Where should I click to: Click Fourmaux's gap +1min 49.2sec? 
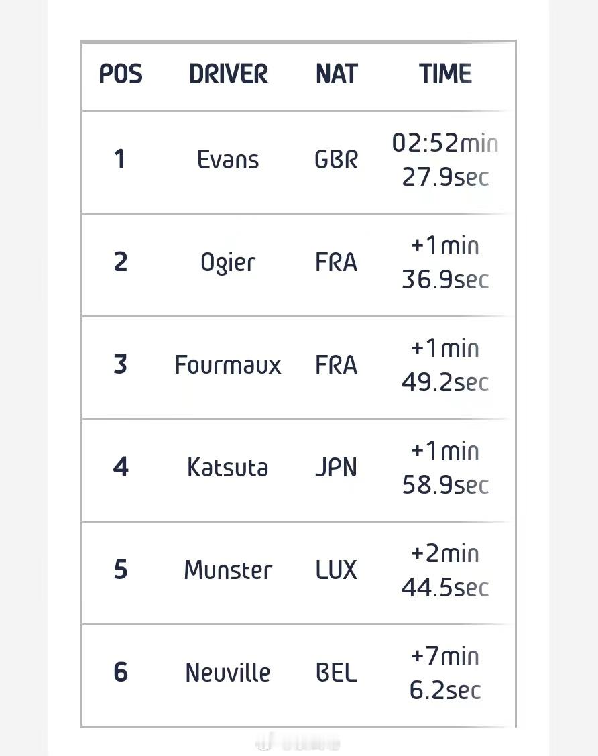[445, 365]
